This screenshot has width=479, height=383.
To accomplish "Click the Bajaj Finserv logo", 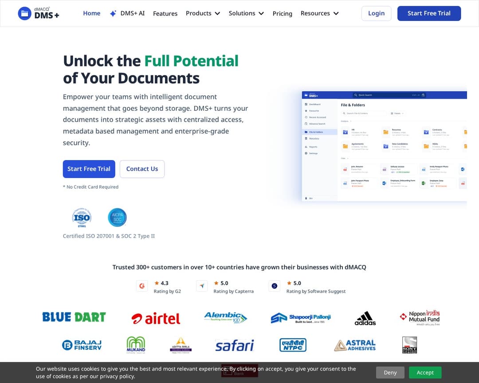I will 82,345.
